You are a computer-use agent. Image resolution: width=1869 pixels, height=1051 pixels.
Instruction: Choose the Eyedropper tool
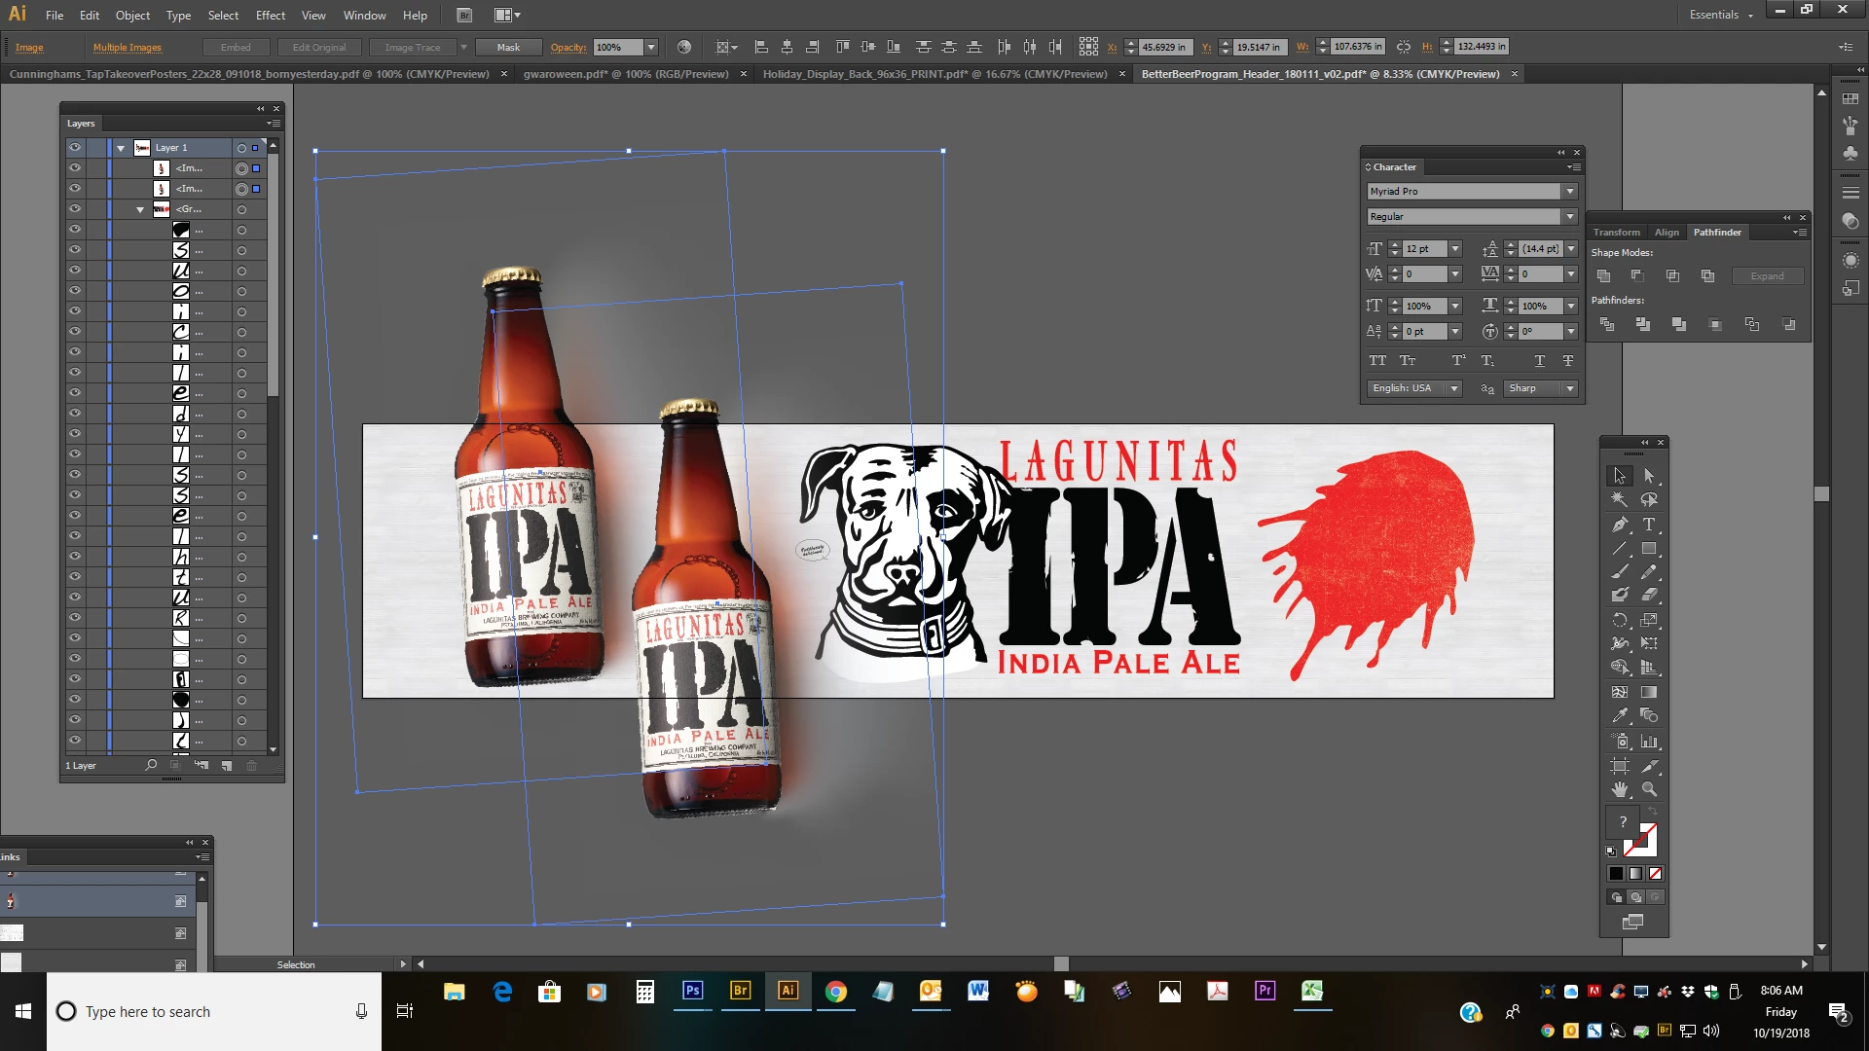coord(1620,716)
